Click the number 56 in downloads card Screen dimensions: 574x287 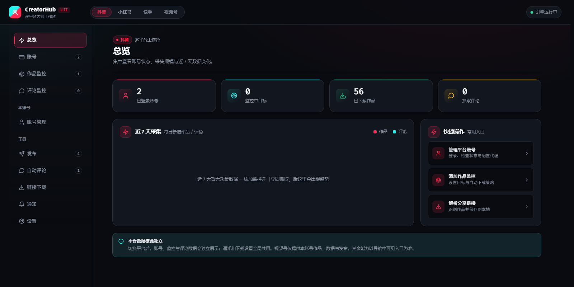359,92
